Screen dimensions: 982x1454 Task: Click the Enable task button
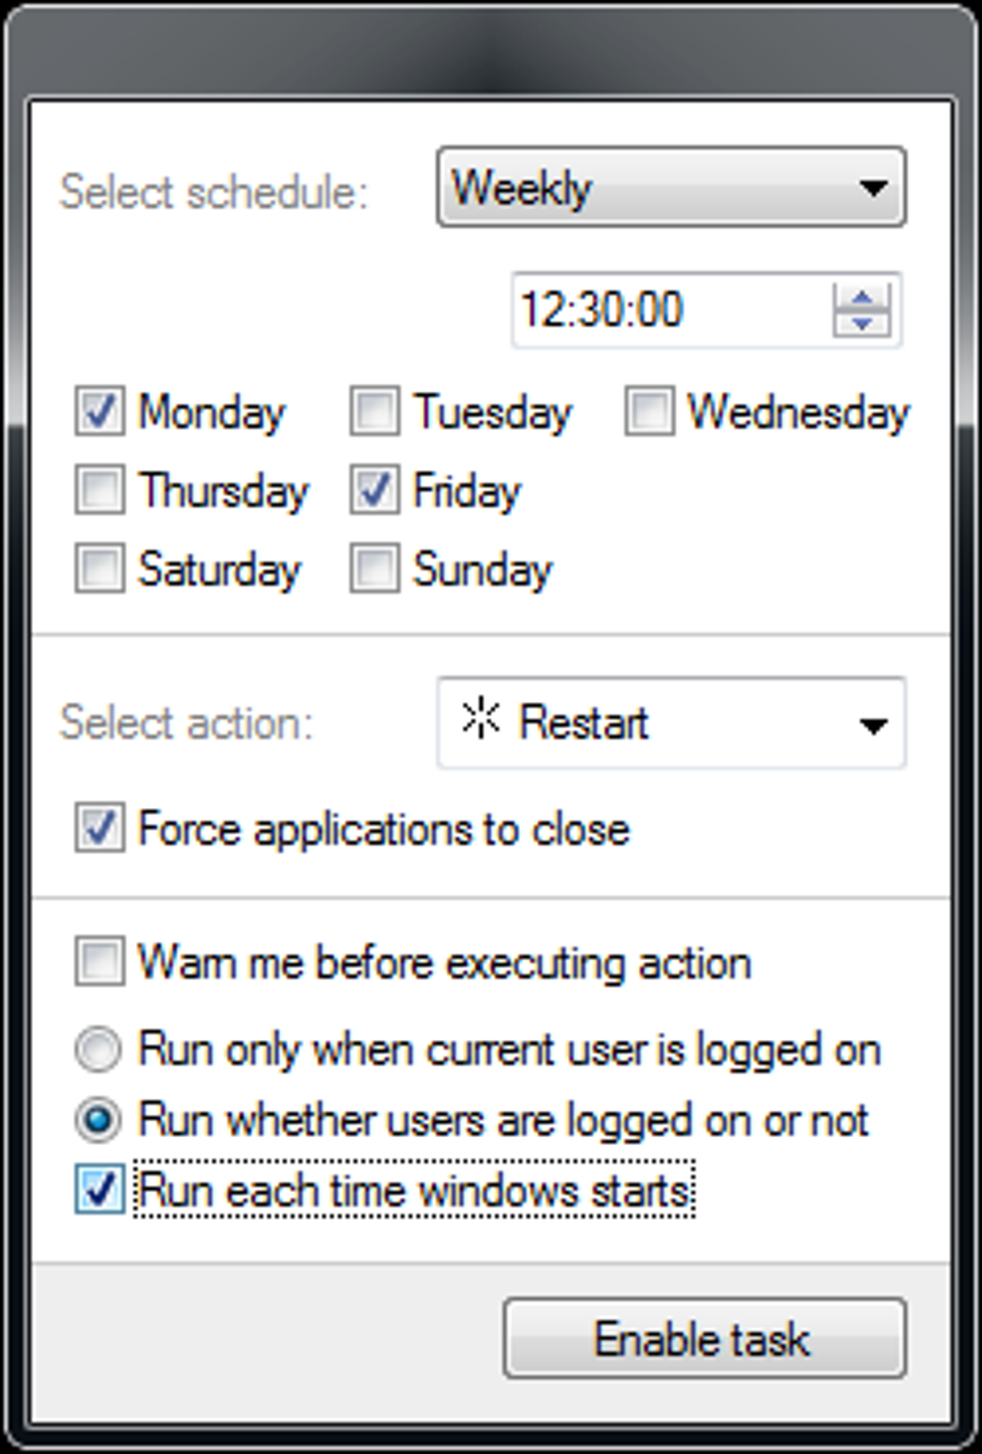(x=704, y=1338)
